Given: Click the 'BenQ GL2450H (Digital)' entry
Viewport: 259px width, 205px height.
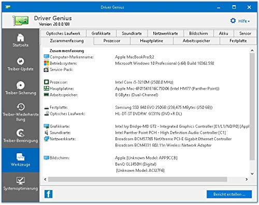Looking at the screenshot, I should click(136, 164).
